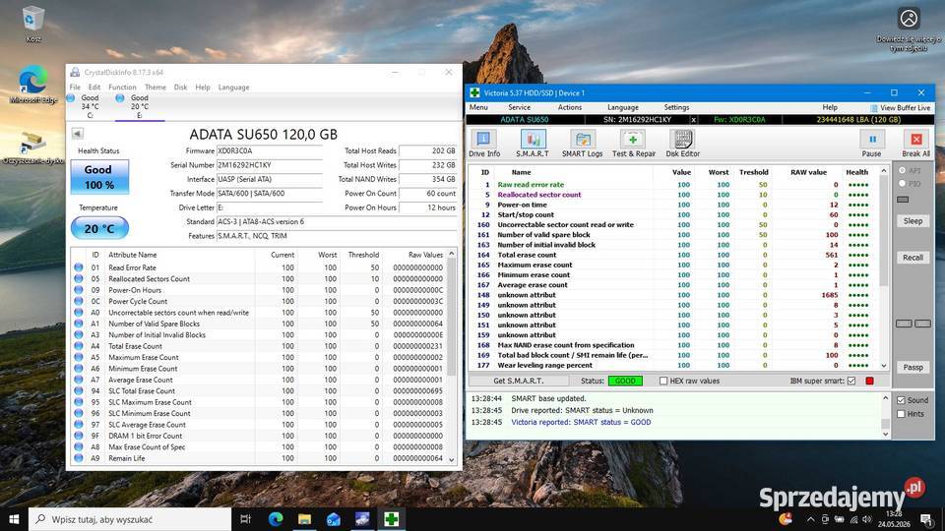This screenshot has height=531, width=945.
Task: Toggle the Sound checkbox in Victoria
Action: pos(901,400)
